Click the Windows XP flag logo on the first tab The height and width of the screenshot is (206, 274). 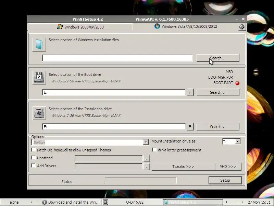[60, 27]
